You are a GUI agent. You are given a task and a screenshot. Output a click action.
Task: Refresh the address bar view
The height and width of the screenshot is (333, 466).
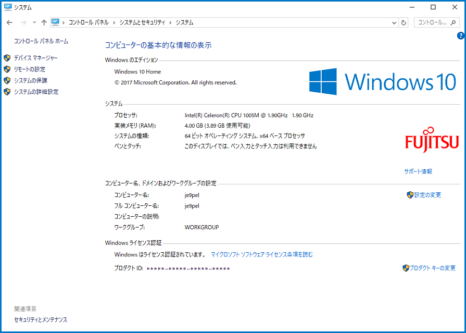pos(404,22)
